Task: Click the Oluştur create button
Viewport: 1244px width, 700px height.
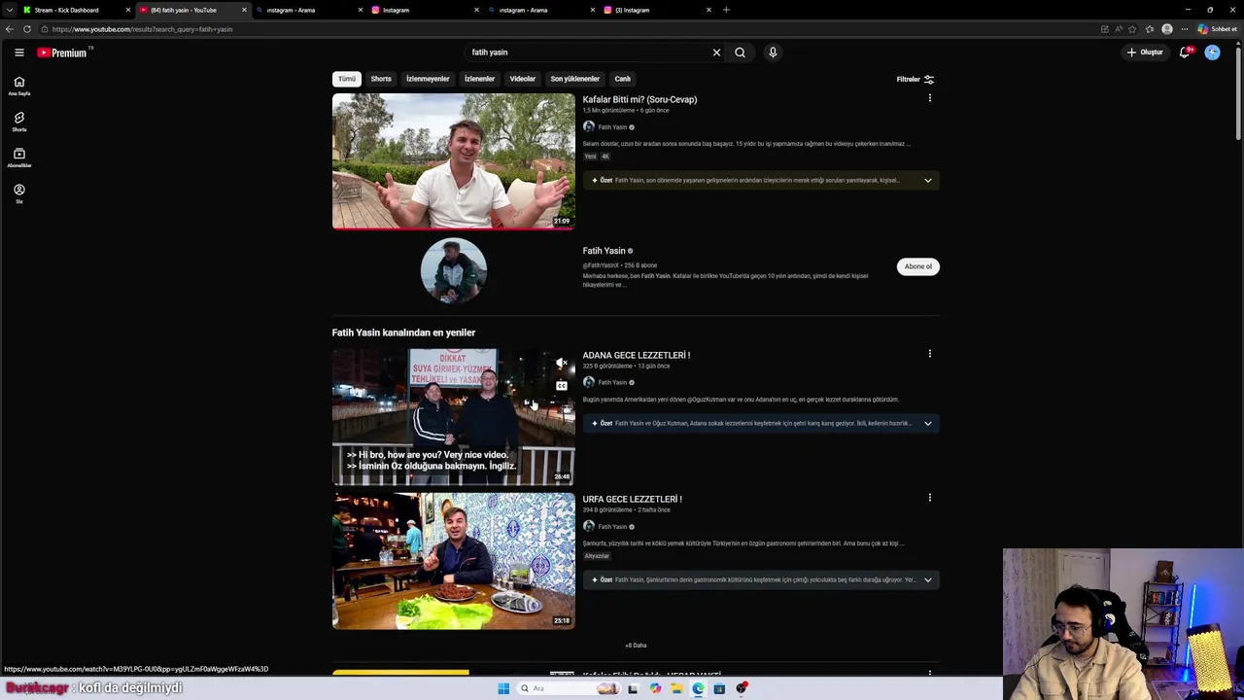Action: [x=1145, y=52]
